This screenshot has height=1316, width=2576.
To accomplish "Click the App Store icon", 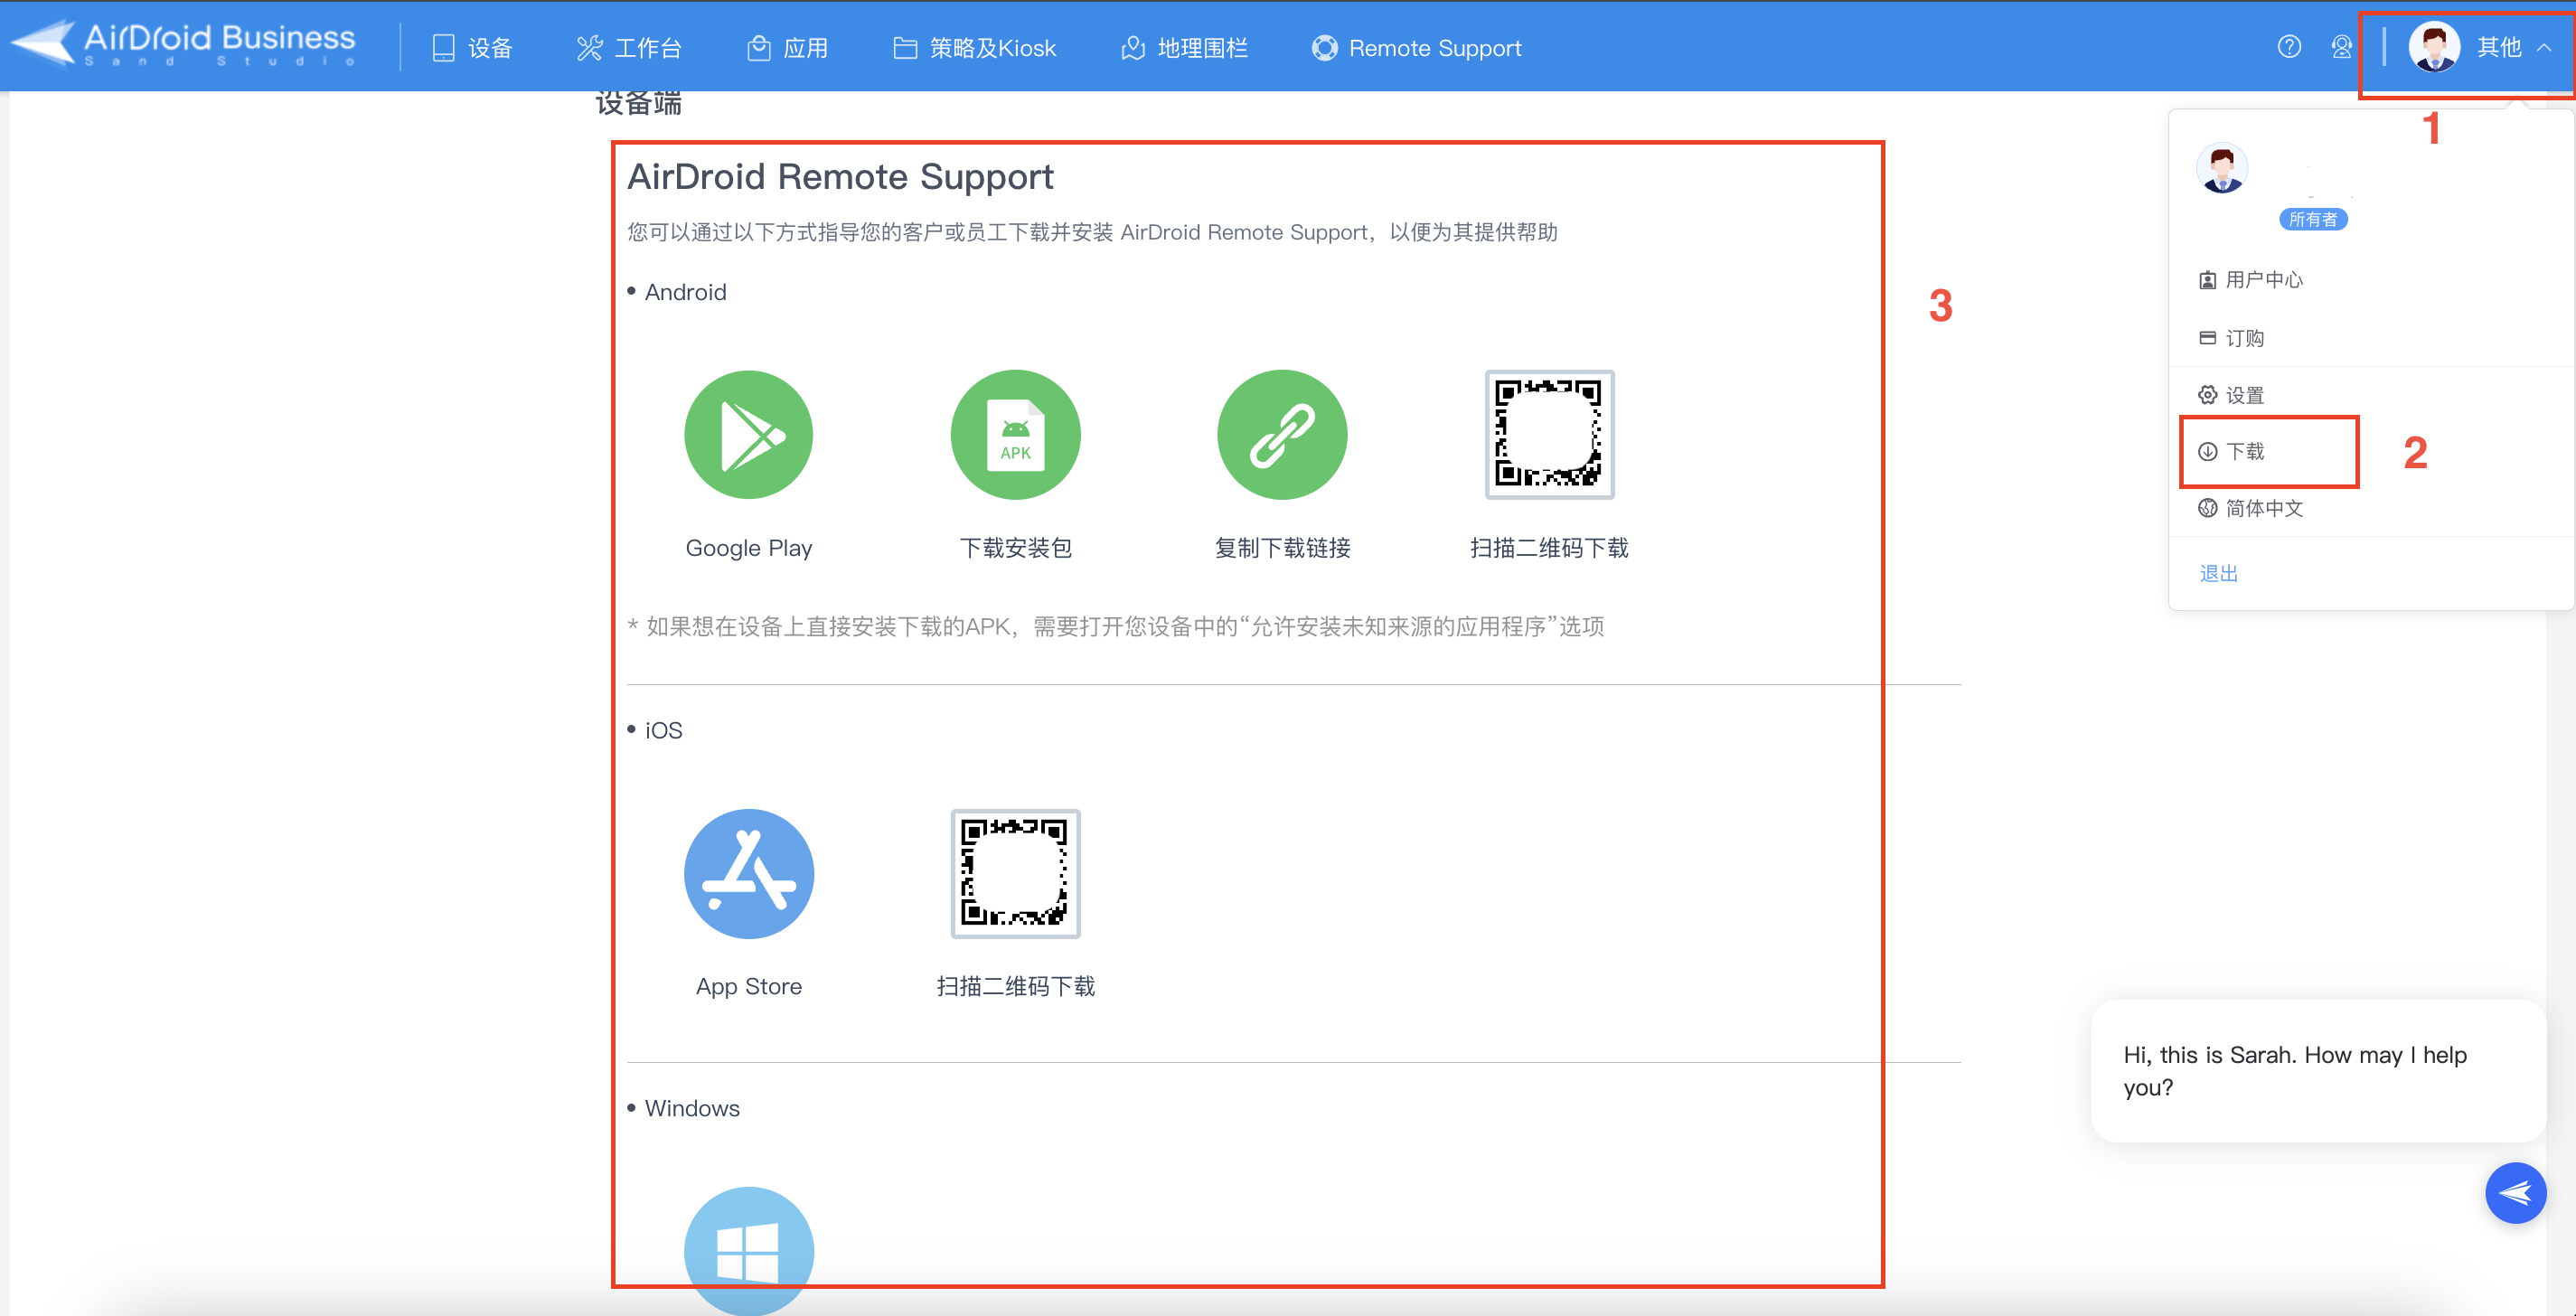I will click(x=748, y=873).
